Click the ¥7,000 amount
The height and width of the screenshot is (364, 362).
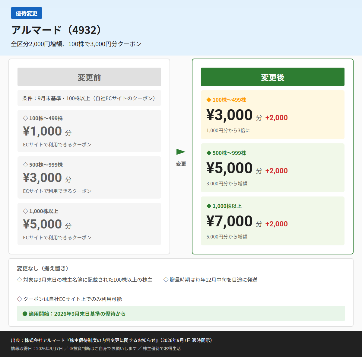click(x=230, y=221)
